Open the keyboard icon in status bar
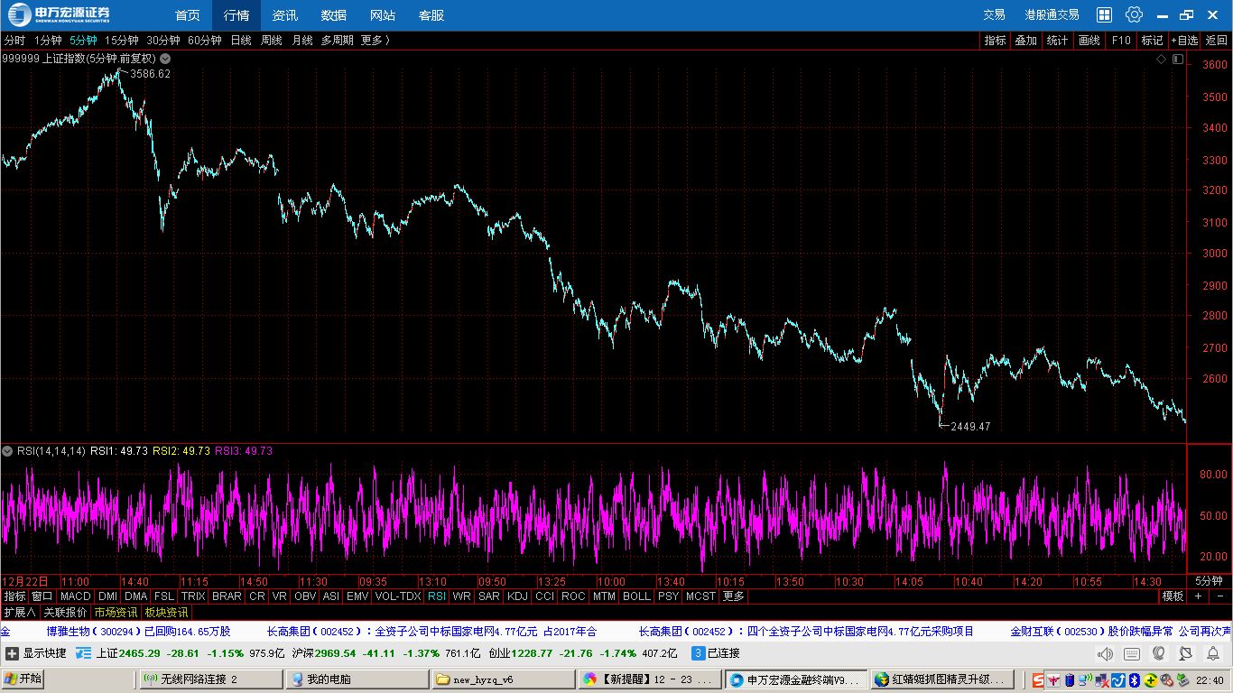Viewport: 1233px width, 693px height. tap(1132, 654)
